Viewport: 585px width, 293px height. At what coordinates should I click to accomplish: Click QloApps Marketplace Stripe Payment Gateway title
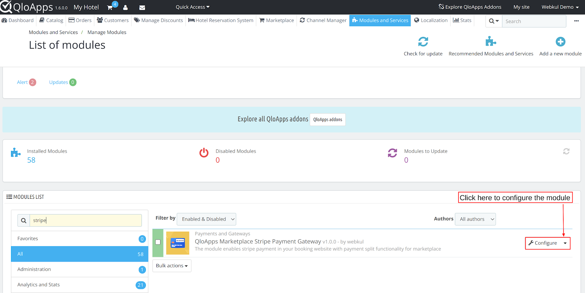pos(258,241)
